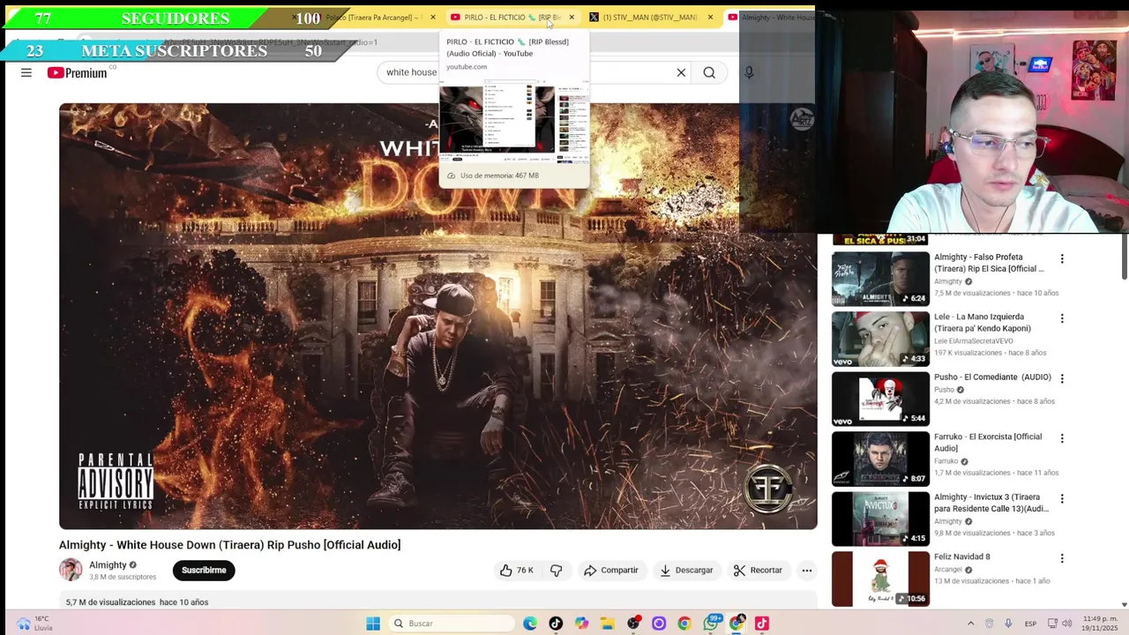Subscribe to Almighty with Suscribirme button

(x=204, y=570)
